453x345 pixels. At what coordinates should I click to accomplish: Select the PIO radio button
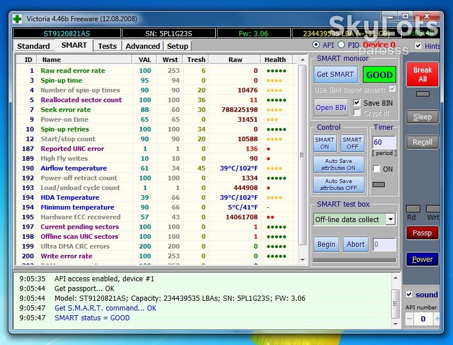(x=341, y=45)
